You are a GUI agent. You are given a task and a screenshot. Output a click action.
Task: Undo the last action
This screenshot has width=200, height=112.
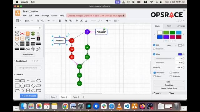coord(49,21)
